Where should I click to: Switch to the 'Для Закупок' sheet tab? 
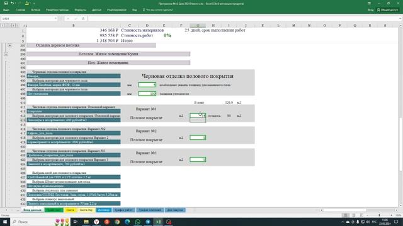pyautogui.click(x=175, y=210)
